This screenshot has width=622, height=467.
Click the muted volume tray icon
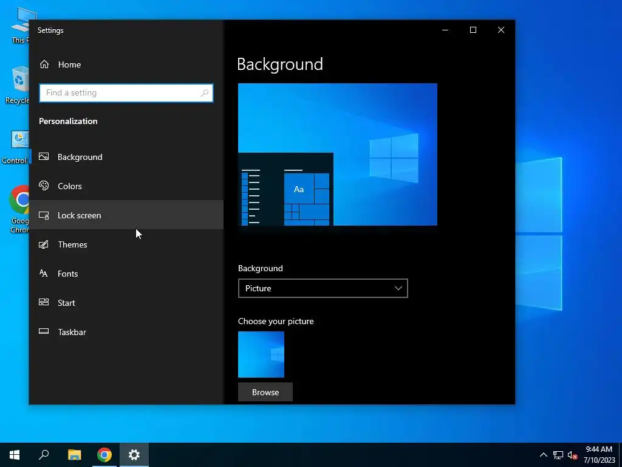pos(572,455)
